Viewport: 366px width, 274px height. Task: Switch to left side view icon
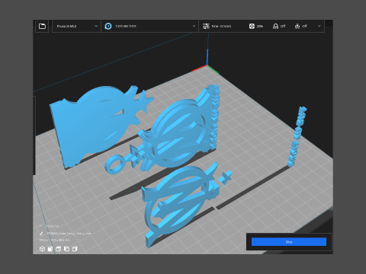pyautogui.click(x=66, y=249)
